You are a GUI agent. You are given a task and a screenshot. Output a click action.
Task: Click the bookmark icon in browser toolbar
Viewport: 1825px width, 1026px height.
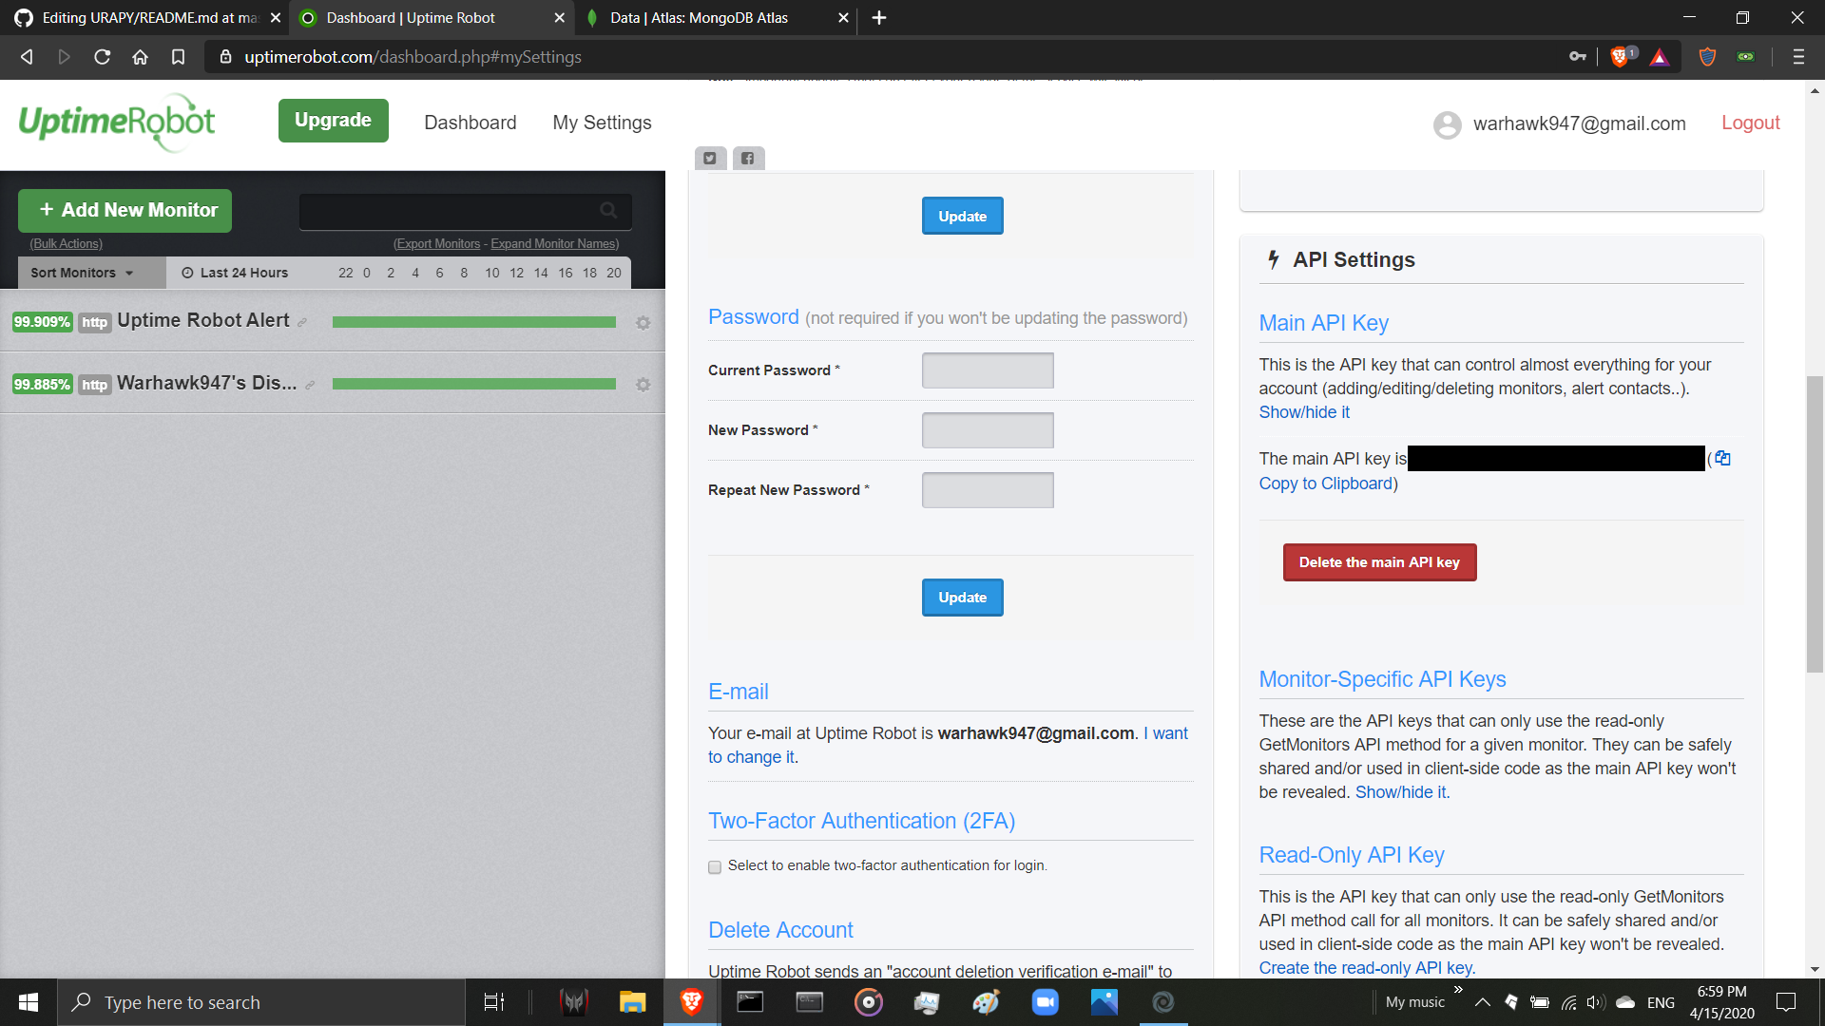coord(178,57)
